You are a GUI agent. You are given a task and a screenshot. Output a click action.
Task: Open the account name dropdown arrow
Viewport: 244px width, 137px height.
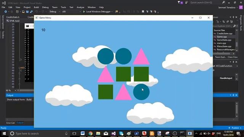(x=237, y=8)
